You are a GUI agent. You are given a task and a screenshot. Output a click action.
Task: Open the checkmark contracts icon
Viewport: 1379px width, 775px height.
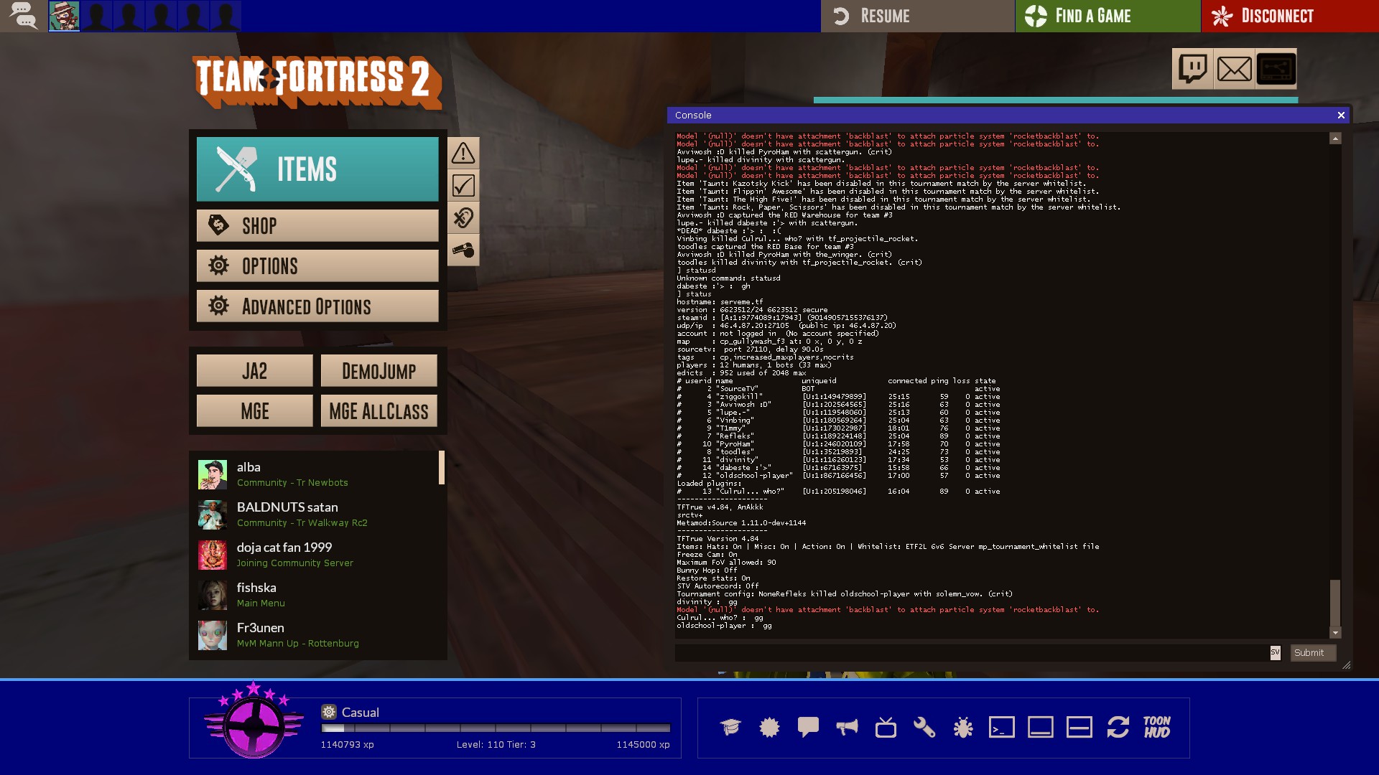coord(463,185)
